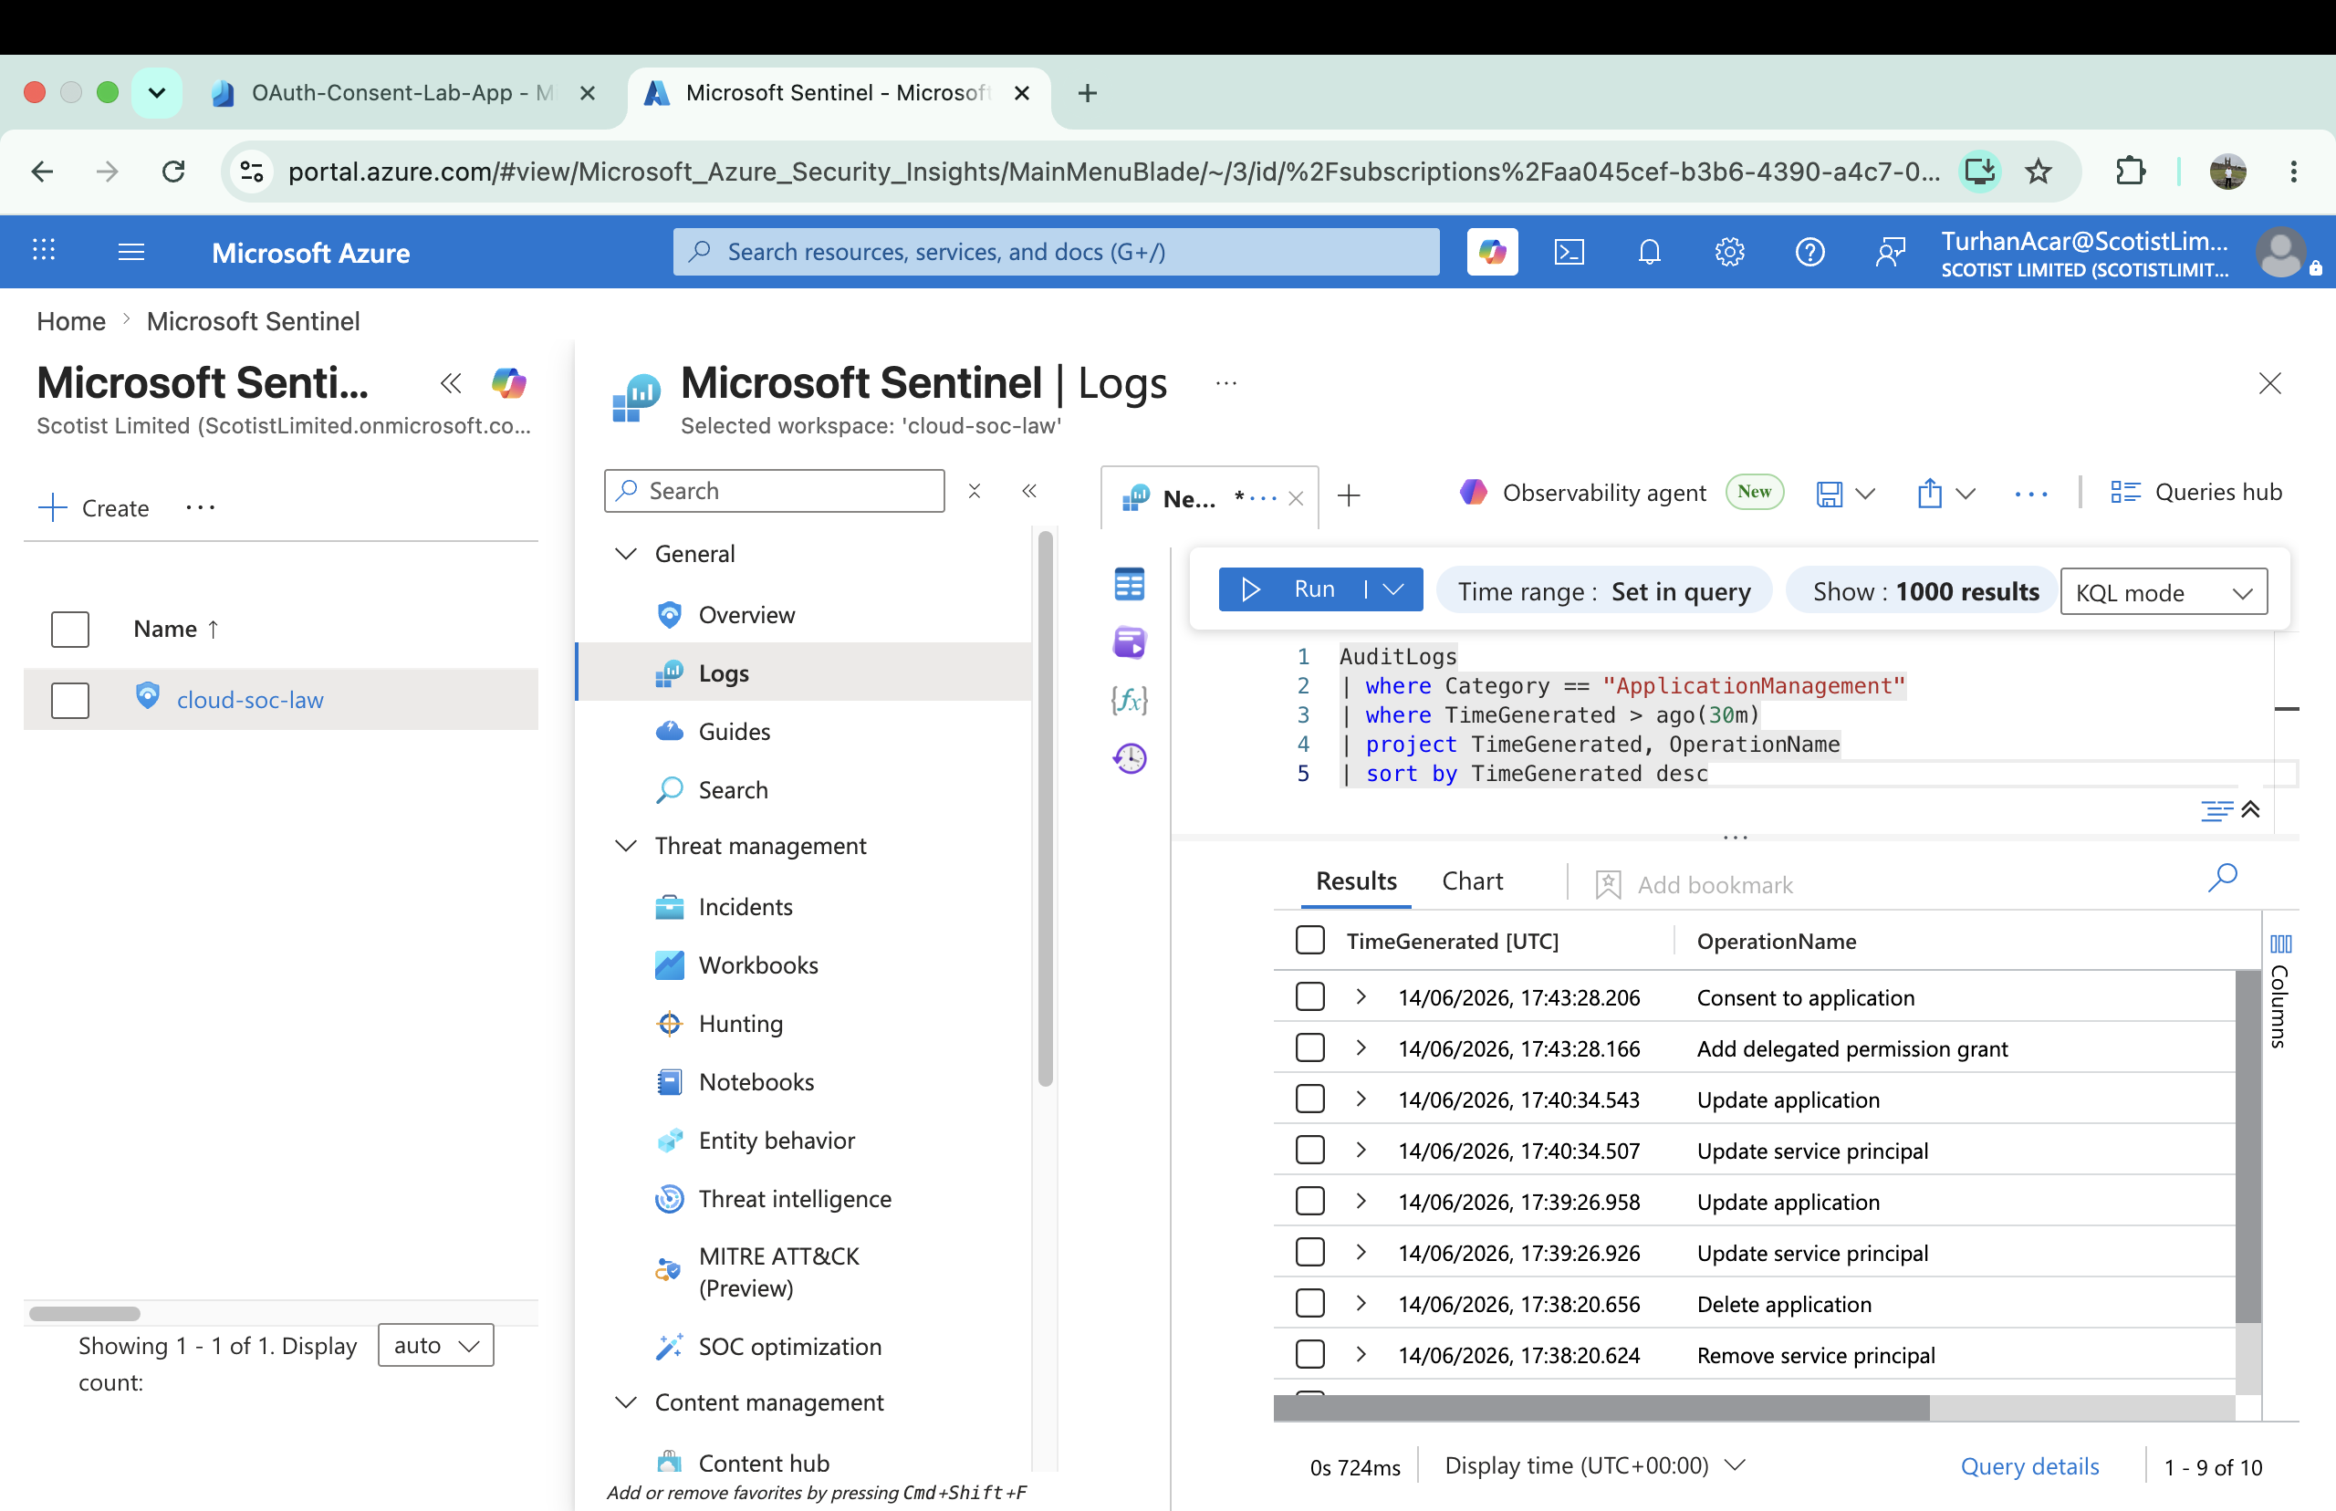Collapse the Threat management section
The height and width of the screenshot is (1511, 2336).
[625, 846]
